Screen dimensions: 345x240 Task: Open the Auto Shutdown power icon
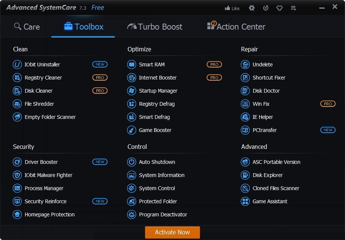pos(132,162)
